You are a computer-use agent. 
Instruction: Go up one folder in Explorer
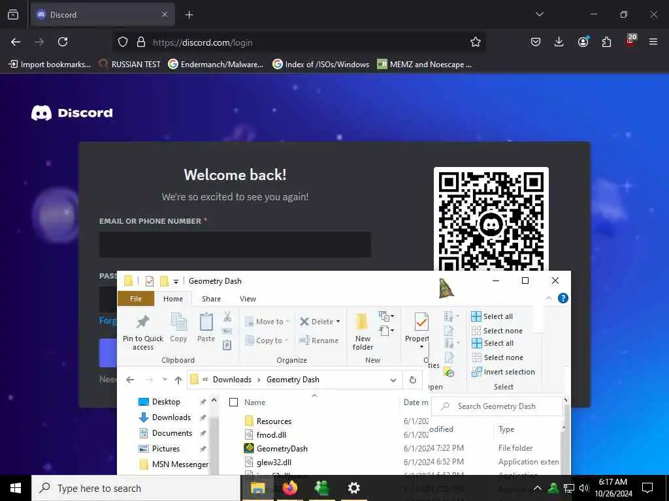178,380
